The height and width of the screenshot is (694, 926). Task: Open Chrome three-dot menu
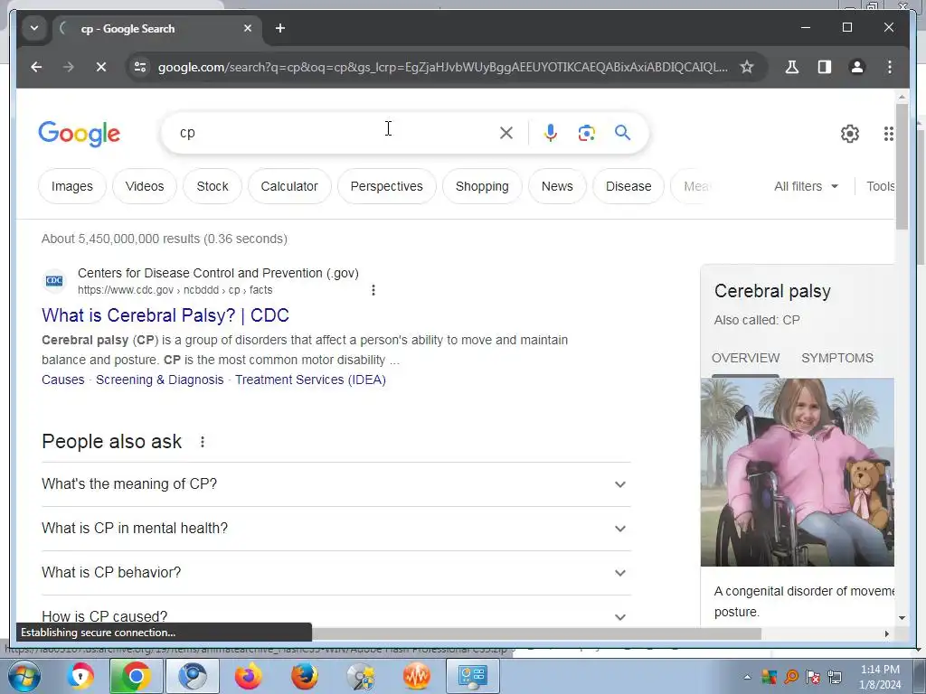(x=890, y=67)
